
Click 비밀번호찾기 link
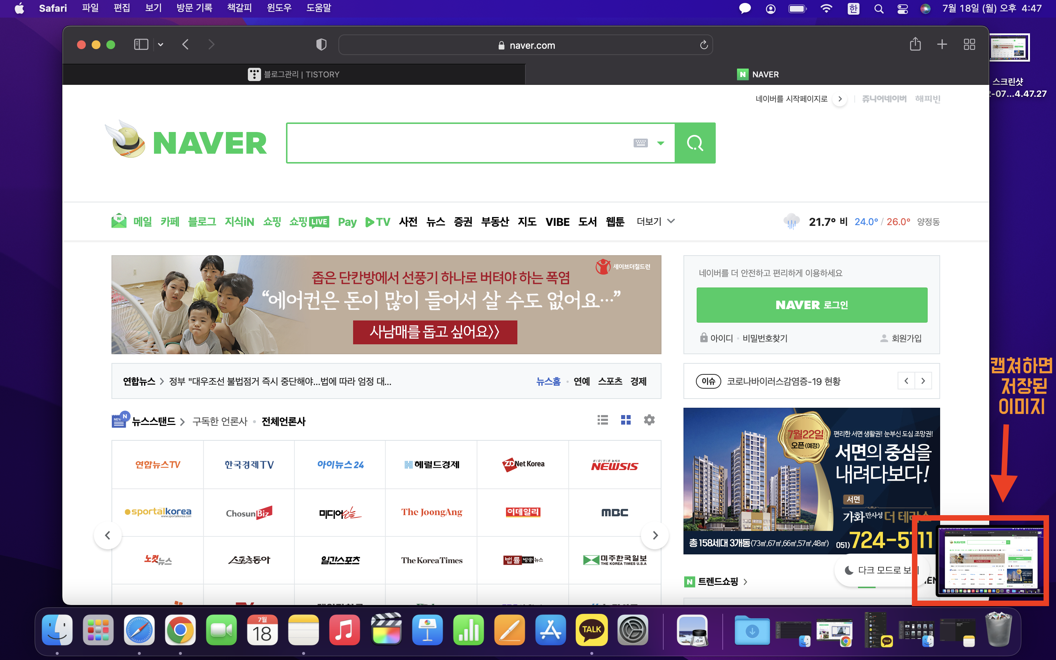tap(764, 338)
